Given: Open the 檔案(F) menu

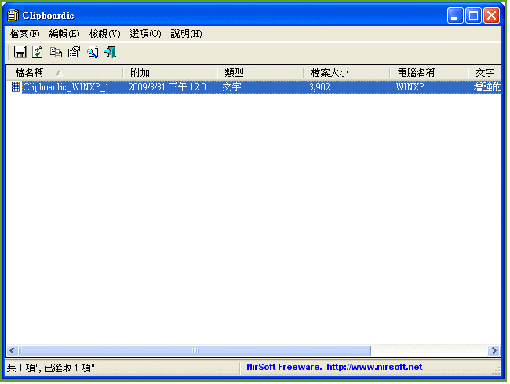Looking at the screenshot, I should pyautogui.click(x=24, y=34).
